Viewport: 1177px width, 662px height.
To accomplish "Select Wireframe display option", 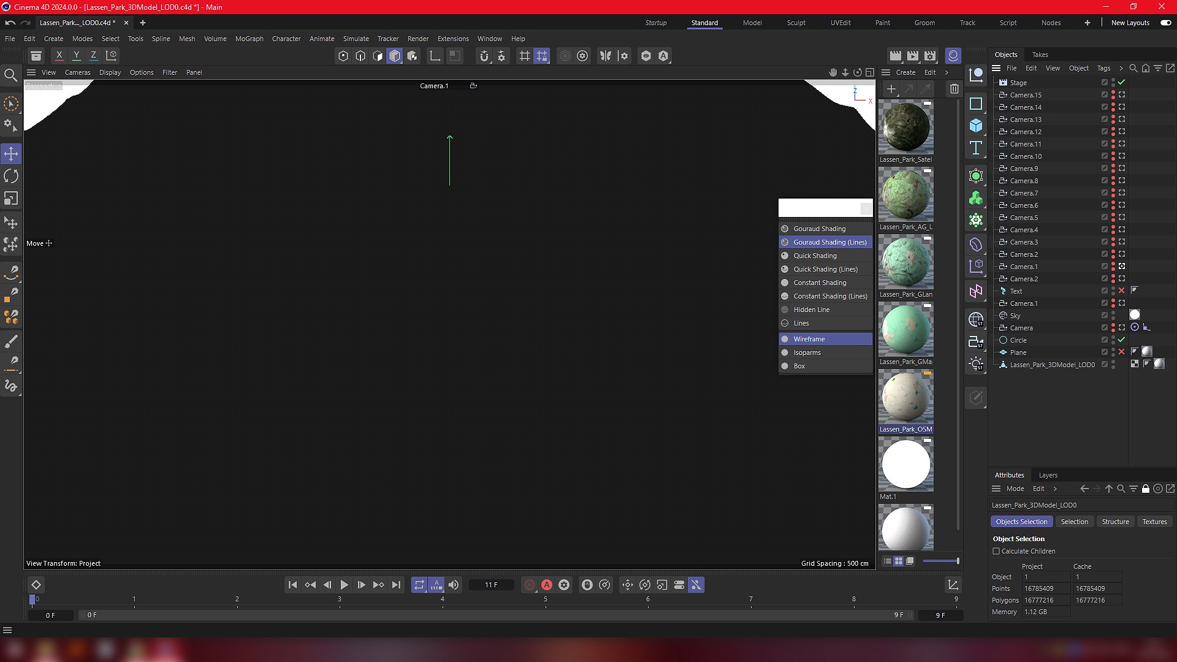I will [x=826, y=339].
